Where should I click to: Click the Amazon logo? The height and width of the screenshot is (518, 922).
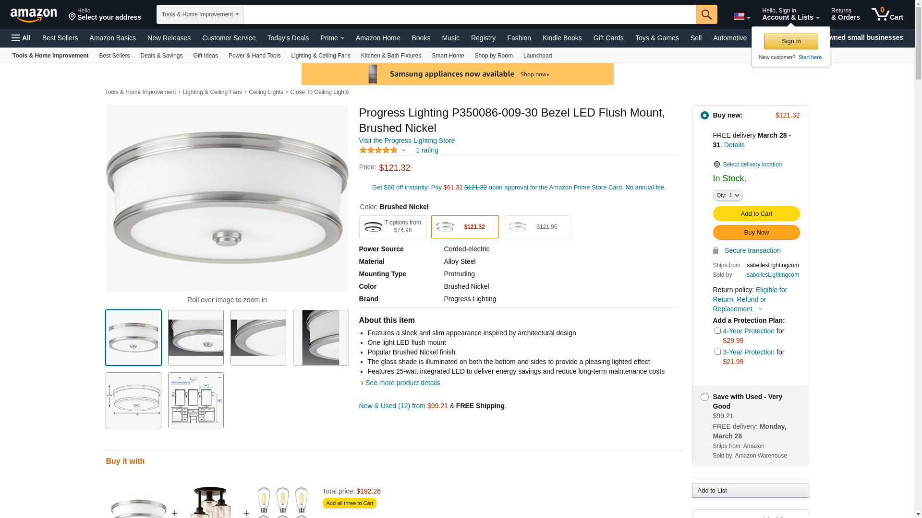tap(34, 15)
